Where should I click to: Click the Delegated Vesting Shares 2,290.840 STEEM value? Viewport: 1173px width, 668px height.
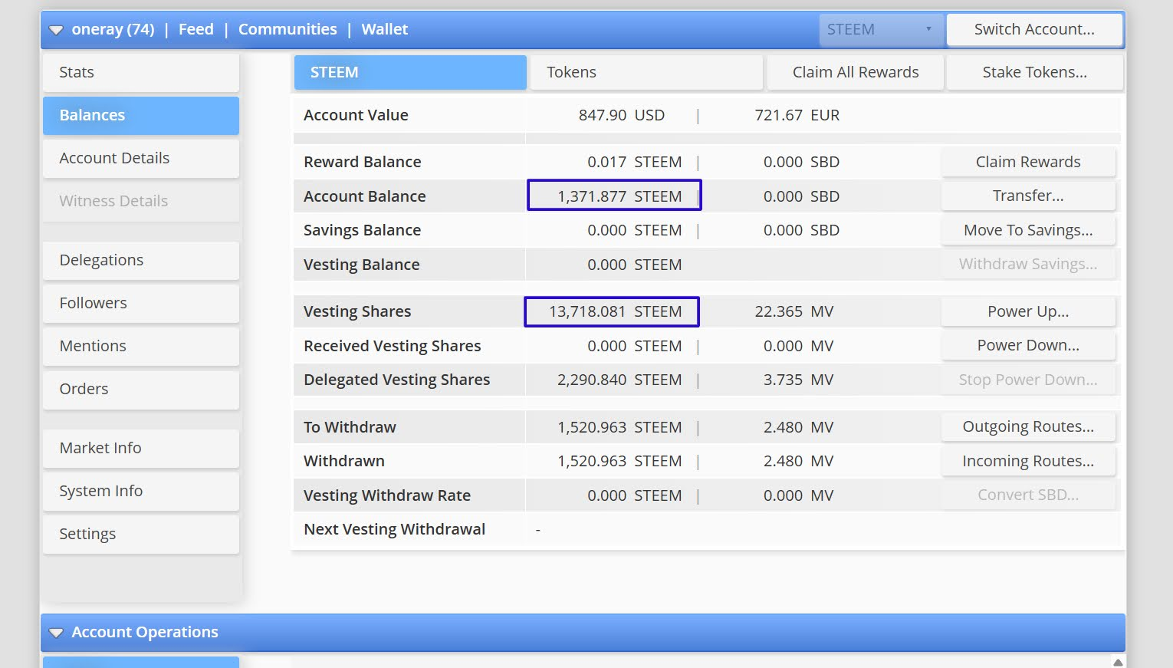coord(619,380)
